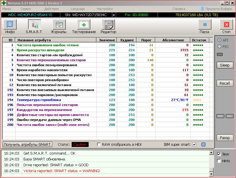Open the Справка help menu
The width and height of the screenshot is (236, 178).
[x=179, y=9]
